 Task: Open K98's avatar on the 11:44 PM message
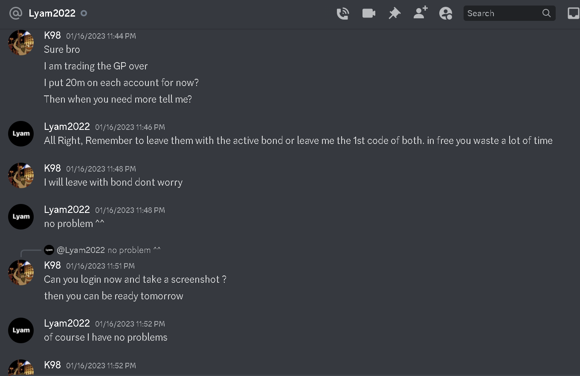(21, 43)
